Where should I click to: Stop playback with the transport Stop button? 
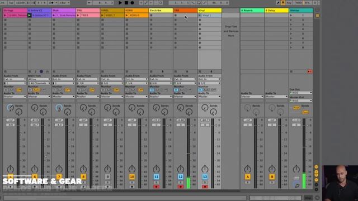(126, 3)
